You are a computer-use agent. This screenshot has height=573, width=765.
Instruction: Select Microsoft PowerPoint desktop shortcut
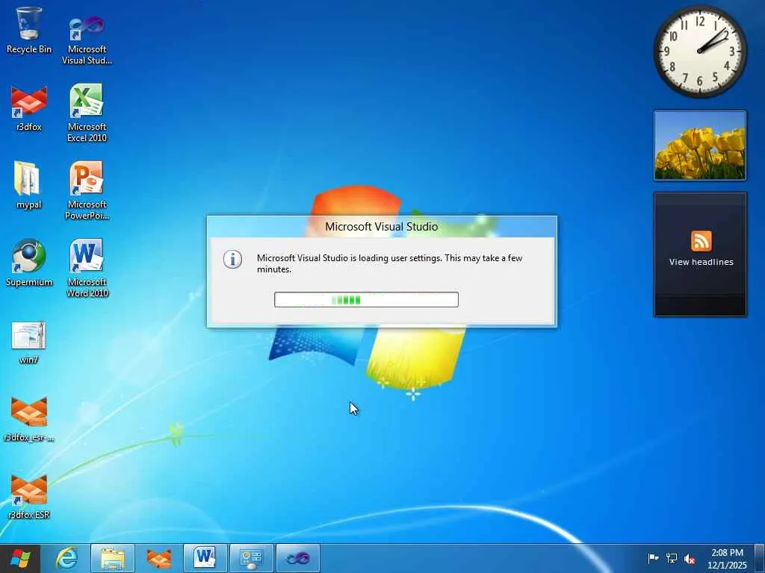(x=87, y=190)
